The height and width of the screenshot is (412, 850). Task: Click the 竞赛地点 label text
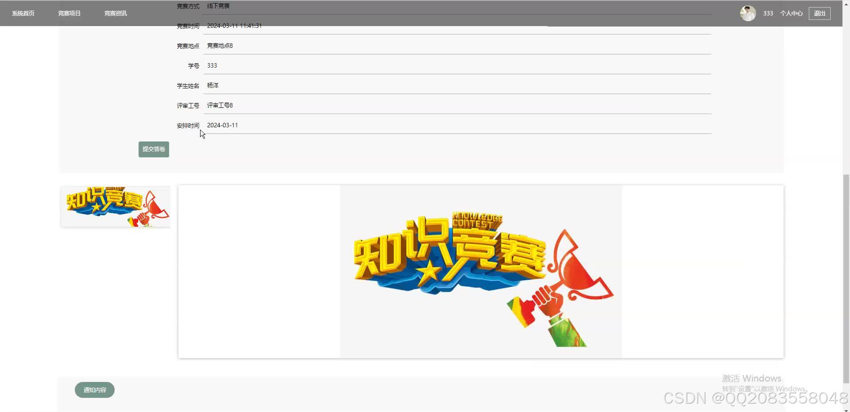[188, 46]
